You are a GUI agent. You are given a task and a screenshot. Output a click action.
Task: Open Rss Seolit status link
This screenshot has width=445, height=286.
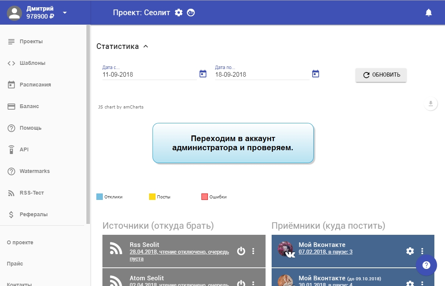point(179,255)
